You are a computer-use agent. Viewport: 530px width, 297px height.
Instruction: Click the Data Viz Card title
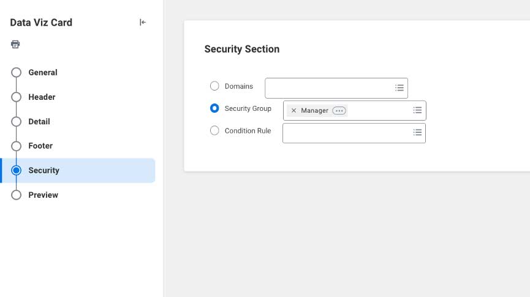click(41, 22)
